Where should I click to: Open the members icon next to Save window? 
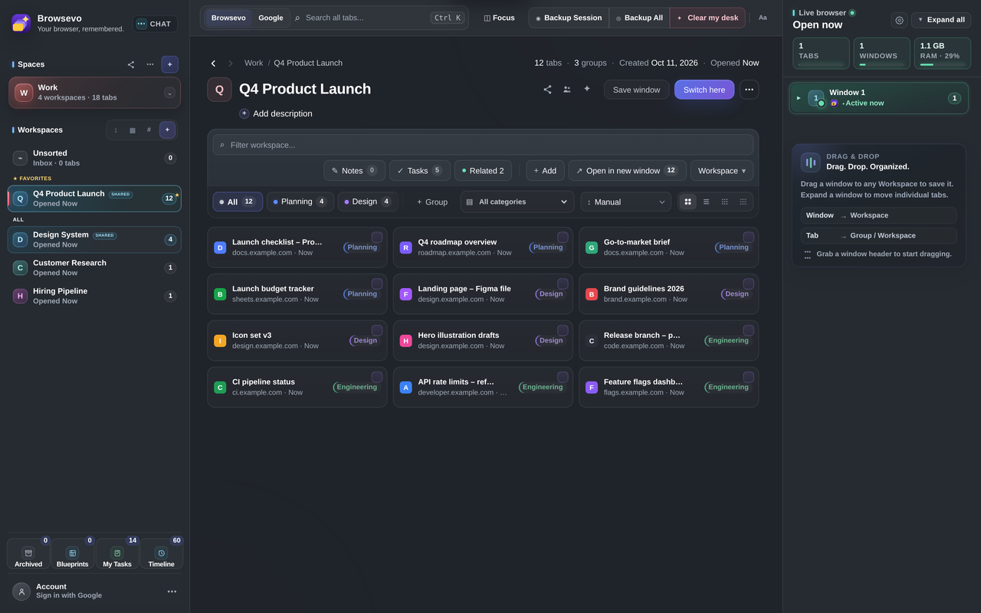567,90
